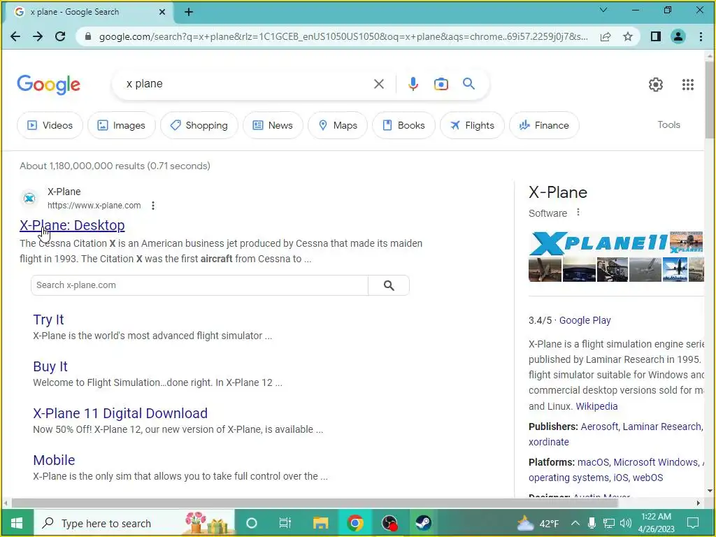Open 'X-Plane 11 Digital Download' link
The width and height of the screenshot is (716, 537).
pyautogui.click(x=120, y=413)
